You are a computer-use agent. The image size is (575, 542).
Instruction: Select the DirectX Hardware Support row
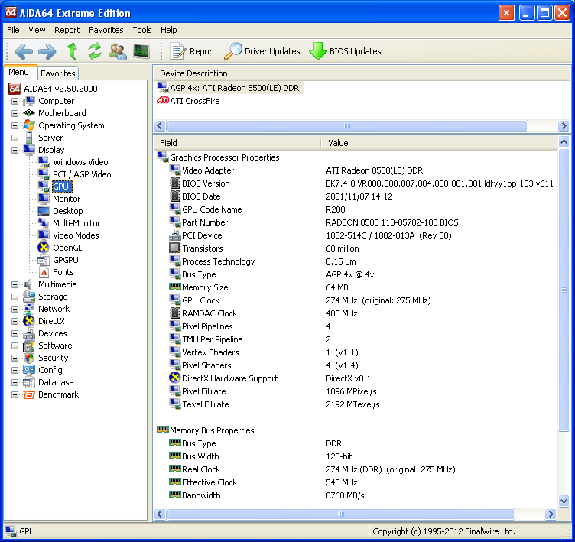tap(269, 378)
